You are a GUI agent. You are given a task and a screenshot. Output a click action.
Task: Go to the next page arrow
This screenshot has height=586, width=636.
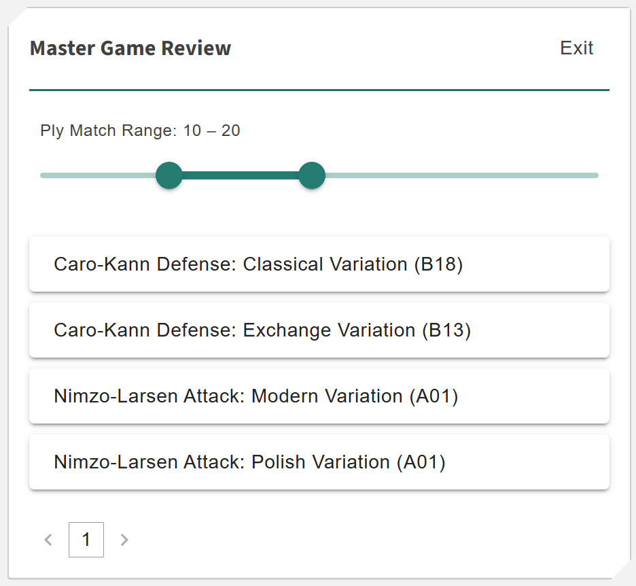click(x=124, y=540)
